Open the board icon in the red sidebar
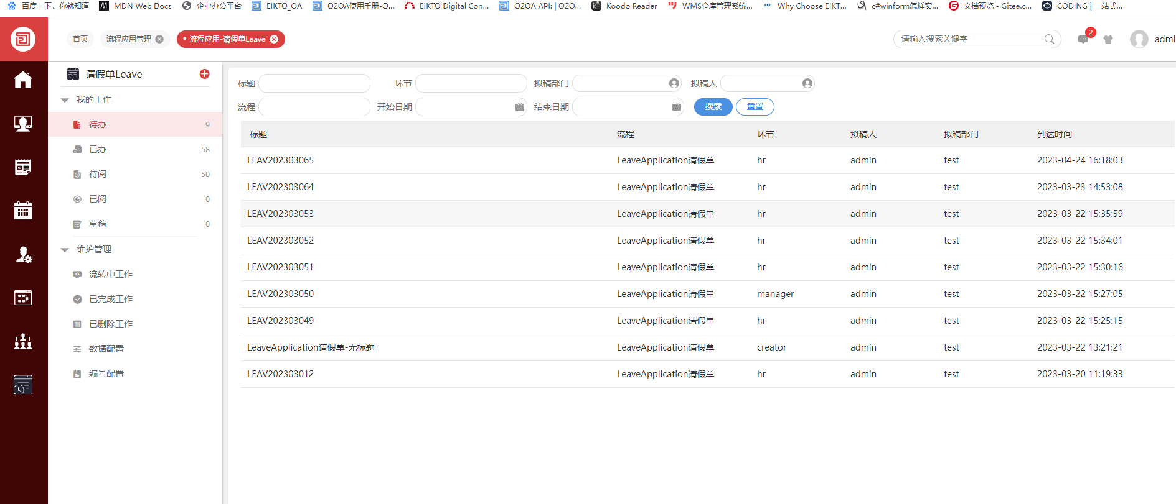Screen dimensions: 1176x504 (x=23, y=298)
